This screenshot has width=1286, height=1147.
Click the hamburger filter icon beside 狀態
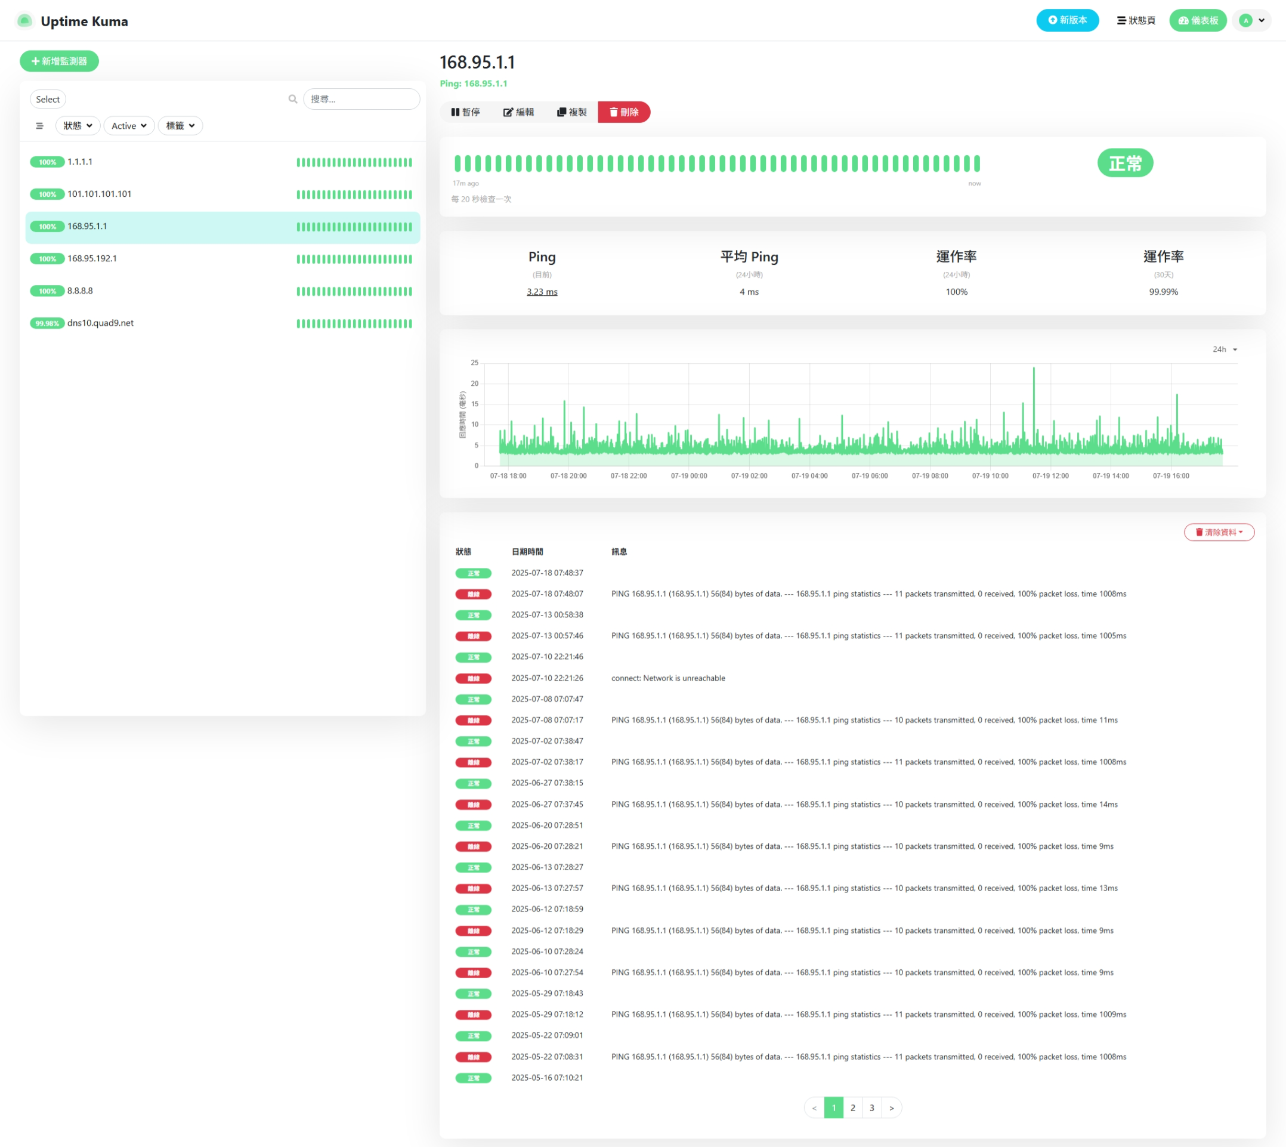40,126
